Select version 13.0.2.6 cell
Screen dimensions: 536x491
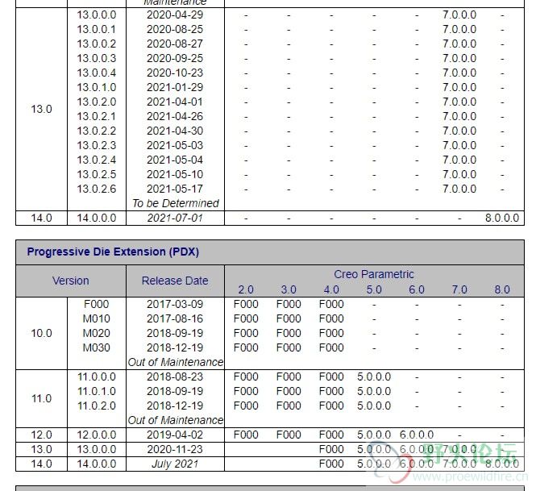tap(97, 189)
